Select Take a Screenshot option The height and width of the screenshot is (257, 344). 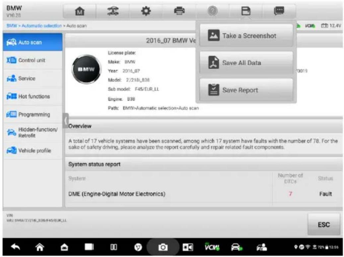coord(246,35)
